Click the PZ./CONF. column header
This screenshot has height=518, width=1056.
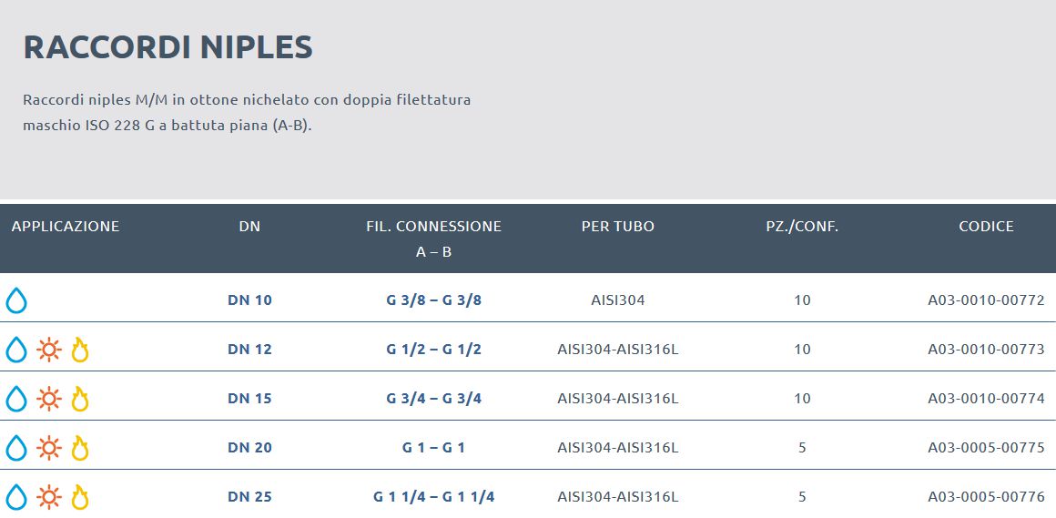coord(802,227)
